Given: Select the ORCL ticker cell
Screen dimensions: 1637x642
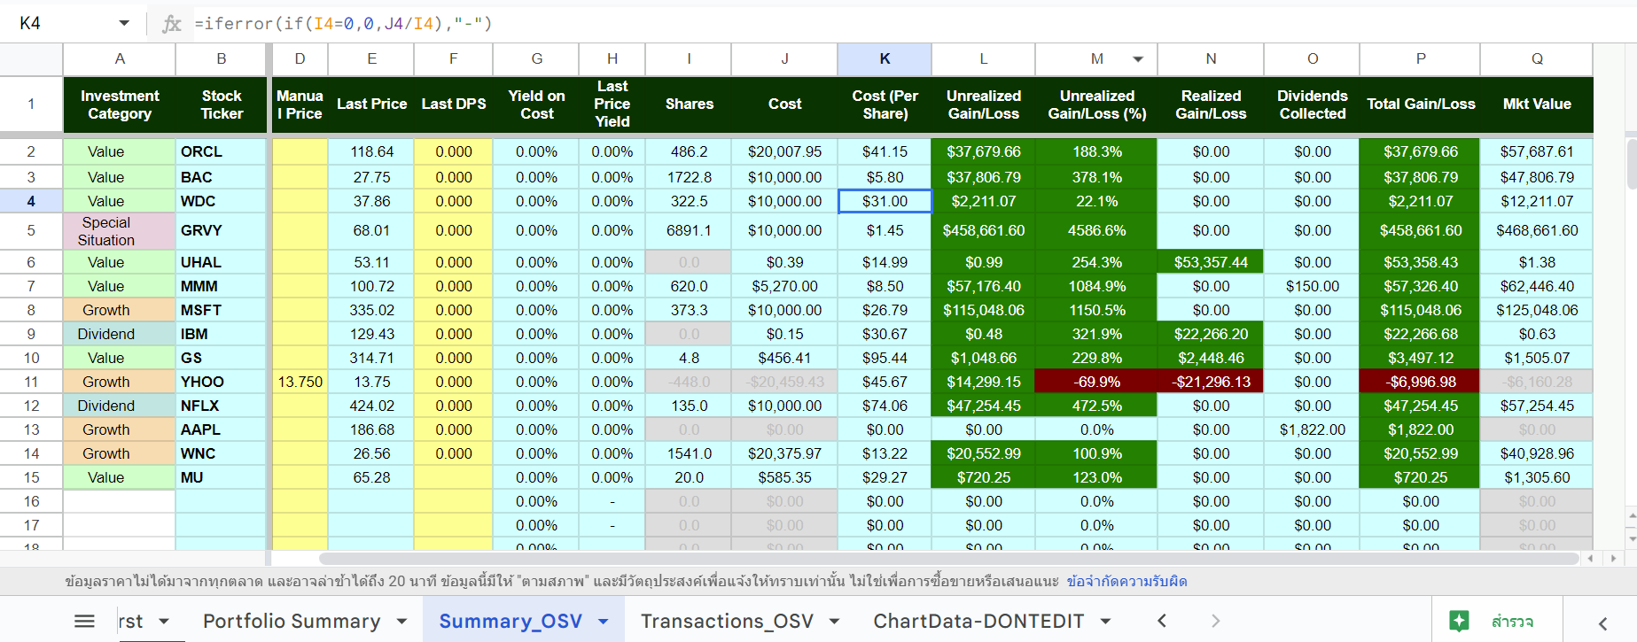Looking at the screenshot, I should pos(222,151).
